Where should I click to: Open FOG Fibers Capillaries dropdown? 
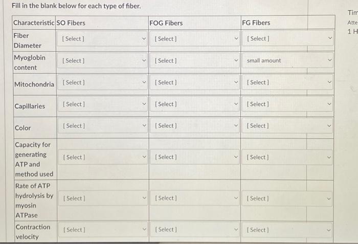(195, 104)
